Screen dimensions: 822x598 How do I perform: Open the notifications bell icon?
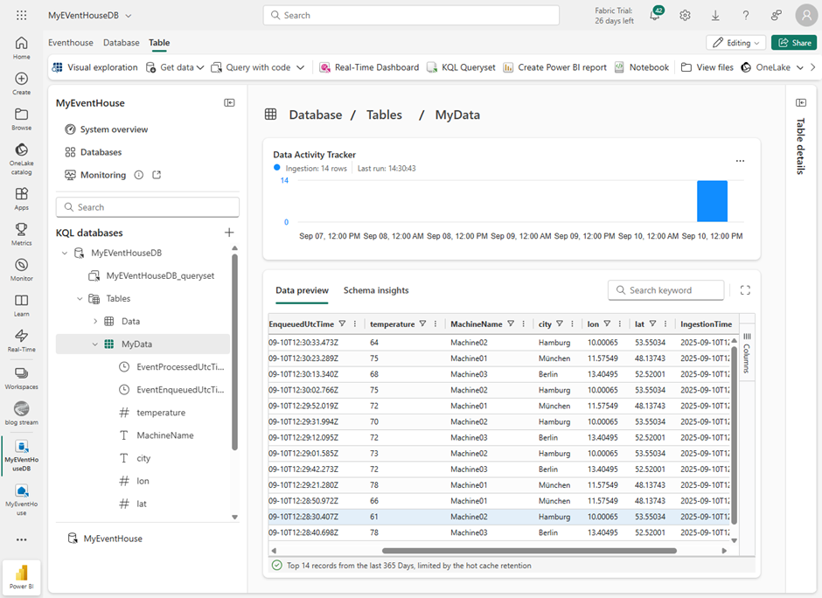pos(654,16)
